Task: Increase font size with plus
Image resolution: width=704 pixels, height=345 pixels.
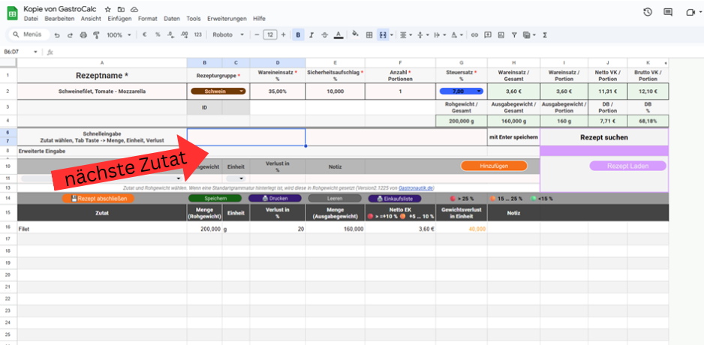Action: click(283, 34)
